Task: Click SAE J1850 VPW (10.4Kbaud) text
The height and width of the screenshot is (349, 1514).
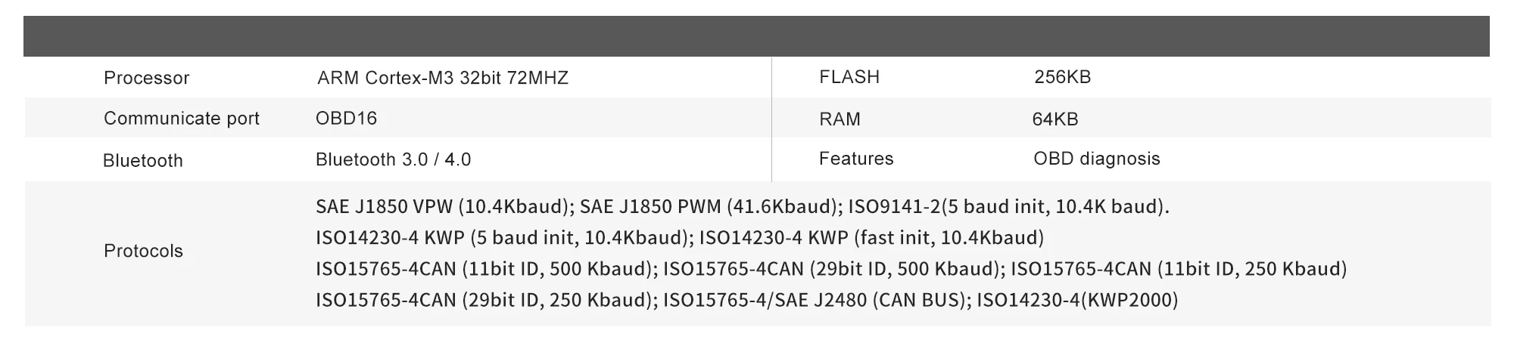Action: (444, 207)
